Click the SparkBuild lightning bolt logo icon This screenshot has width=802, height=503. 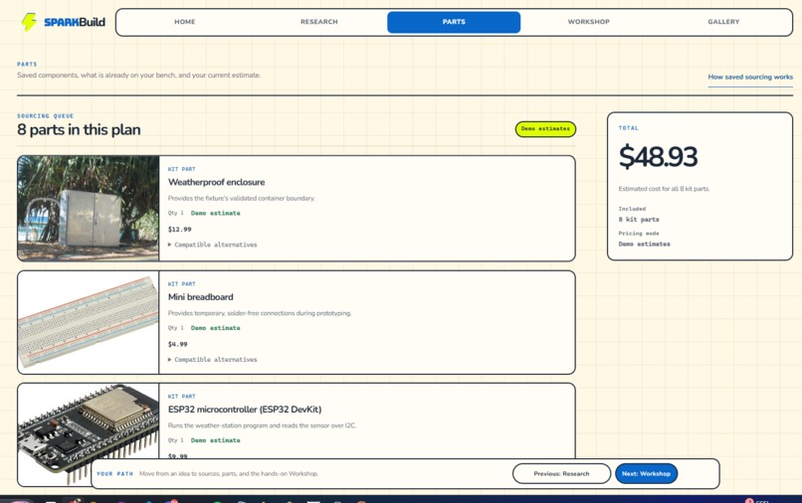point(29,22)
